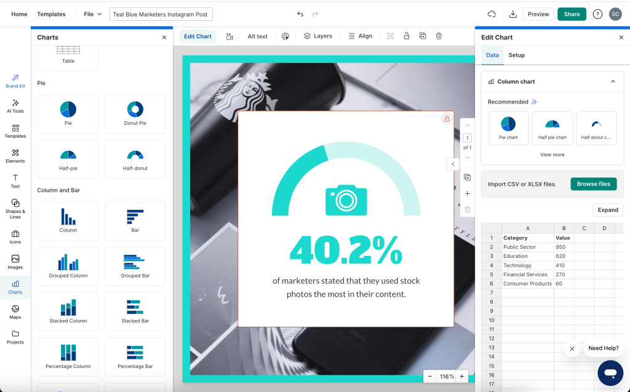Open the Maps sidebar section

click(15, 312)
